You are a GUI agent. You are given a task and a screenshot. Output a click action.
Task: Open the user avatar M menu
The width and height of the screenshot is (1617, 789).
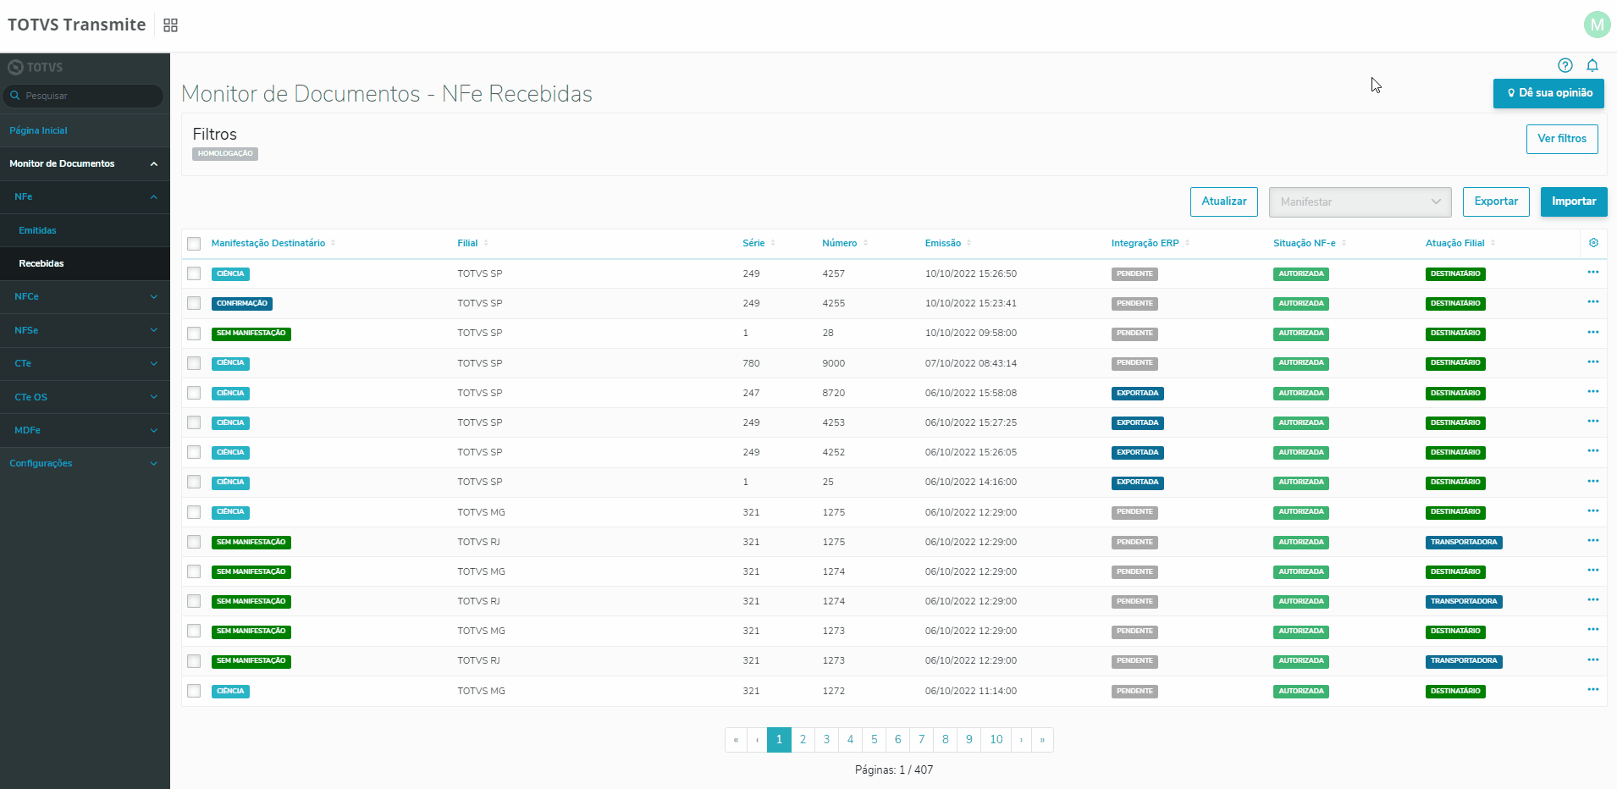click(1597, 25)
